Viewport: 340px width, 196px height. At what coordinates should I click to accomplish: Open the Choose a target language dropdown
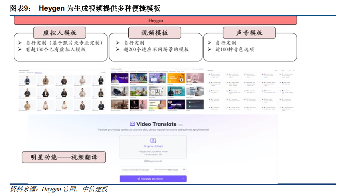153,169
